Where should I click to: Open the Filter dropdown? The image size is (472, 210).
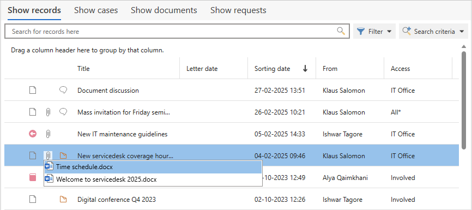point(374,31)
